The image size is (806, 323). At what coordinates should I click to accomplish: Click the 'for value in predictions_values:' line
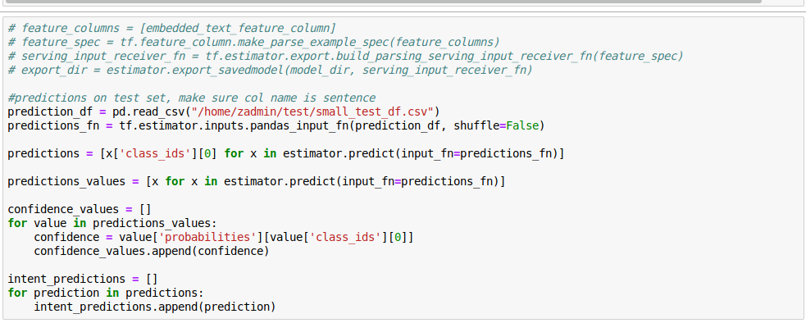click(112, 223)
